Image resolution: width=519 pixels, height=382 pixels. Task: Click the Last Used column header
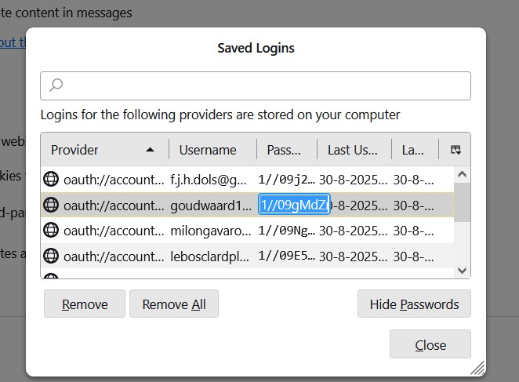click(353, 150)
